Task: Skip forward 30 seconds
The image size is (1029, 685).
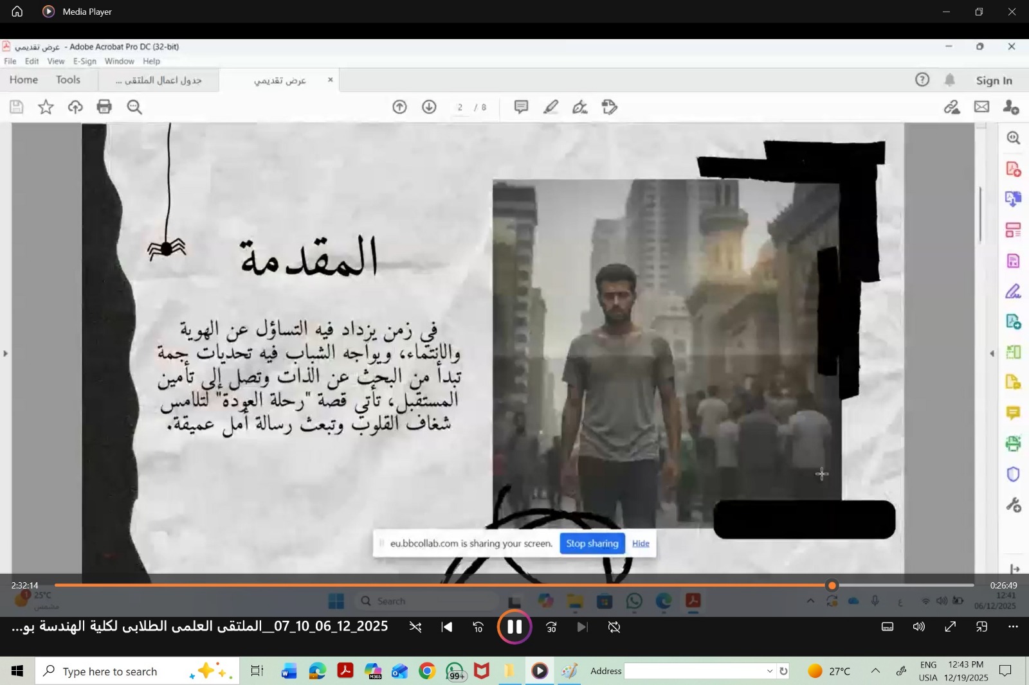Action: (x=551, y=627)
